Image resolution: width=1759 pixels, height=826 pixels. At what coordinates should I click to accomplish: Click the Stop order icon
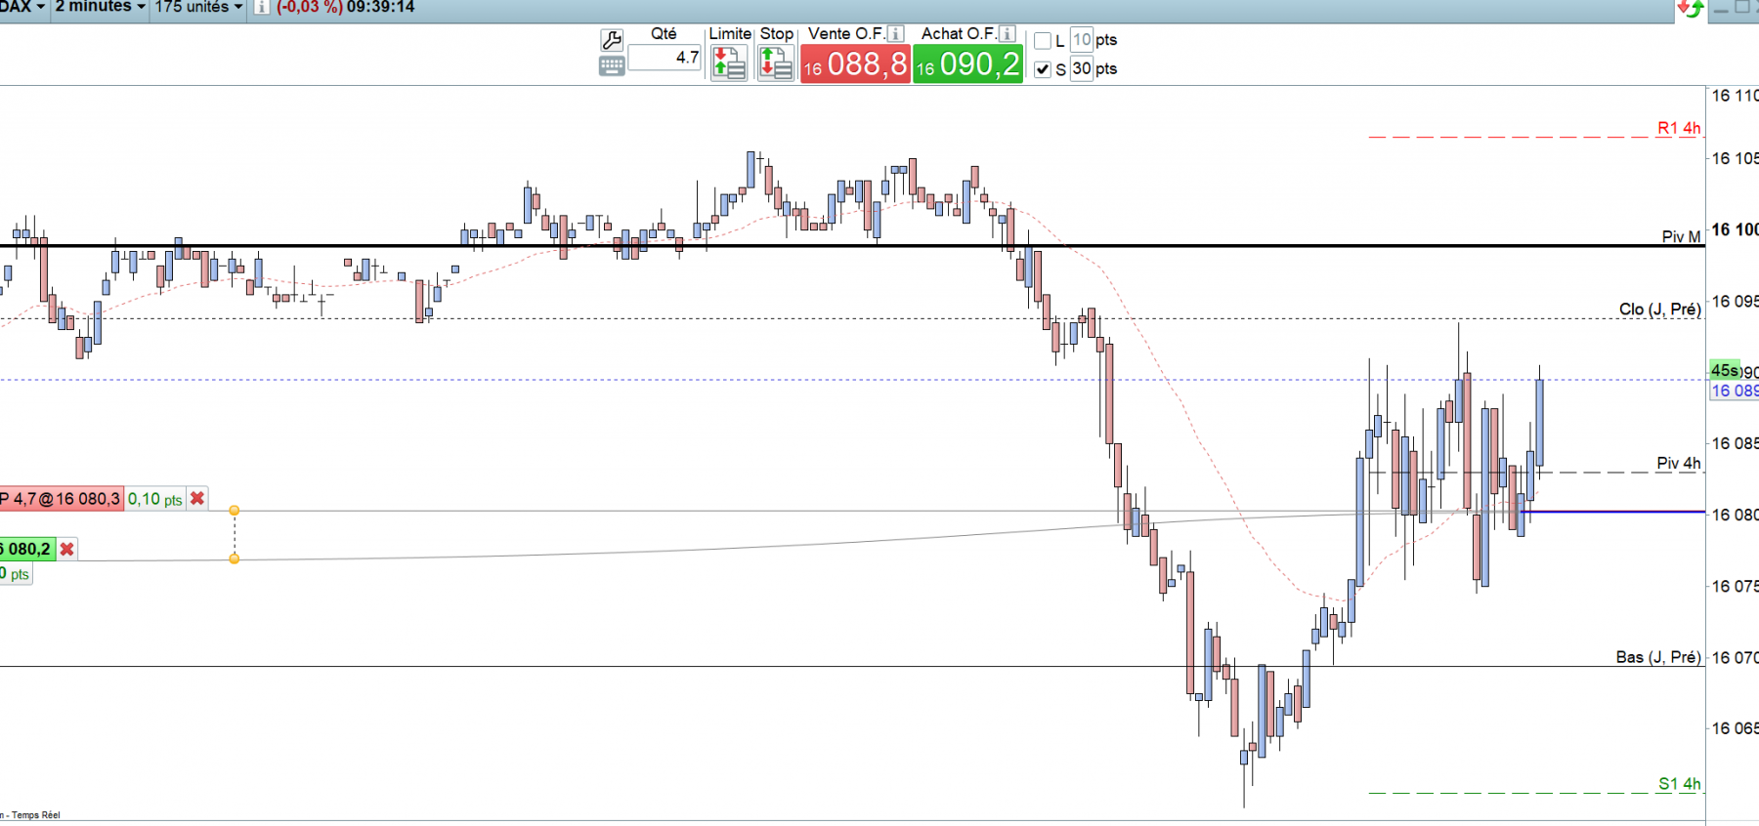pyautogui.click(x=776, y=63)
